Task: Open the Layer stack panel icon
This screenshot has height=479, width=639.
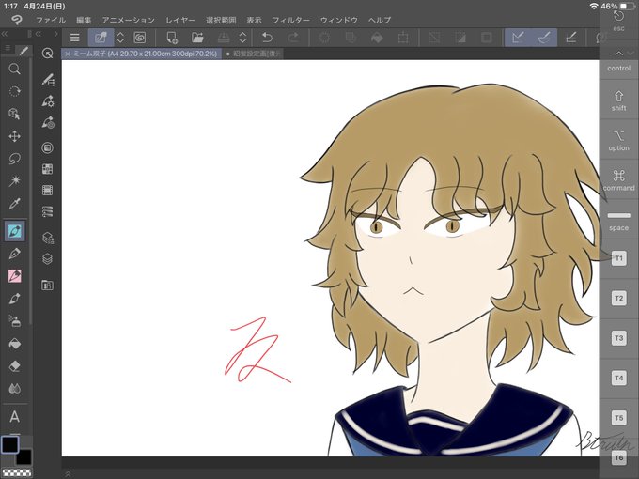Action: tap(48, 259)
